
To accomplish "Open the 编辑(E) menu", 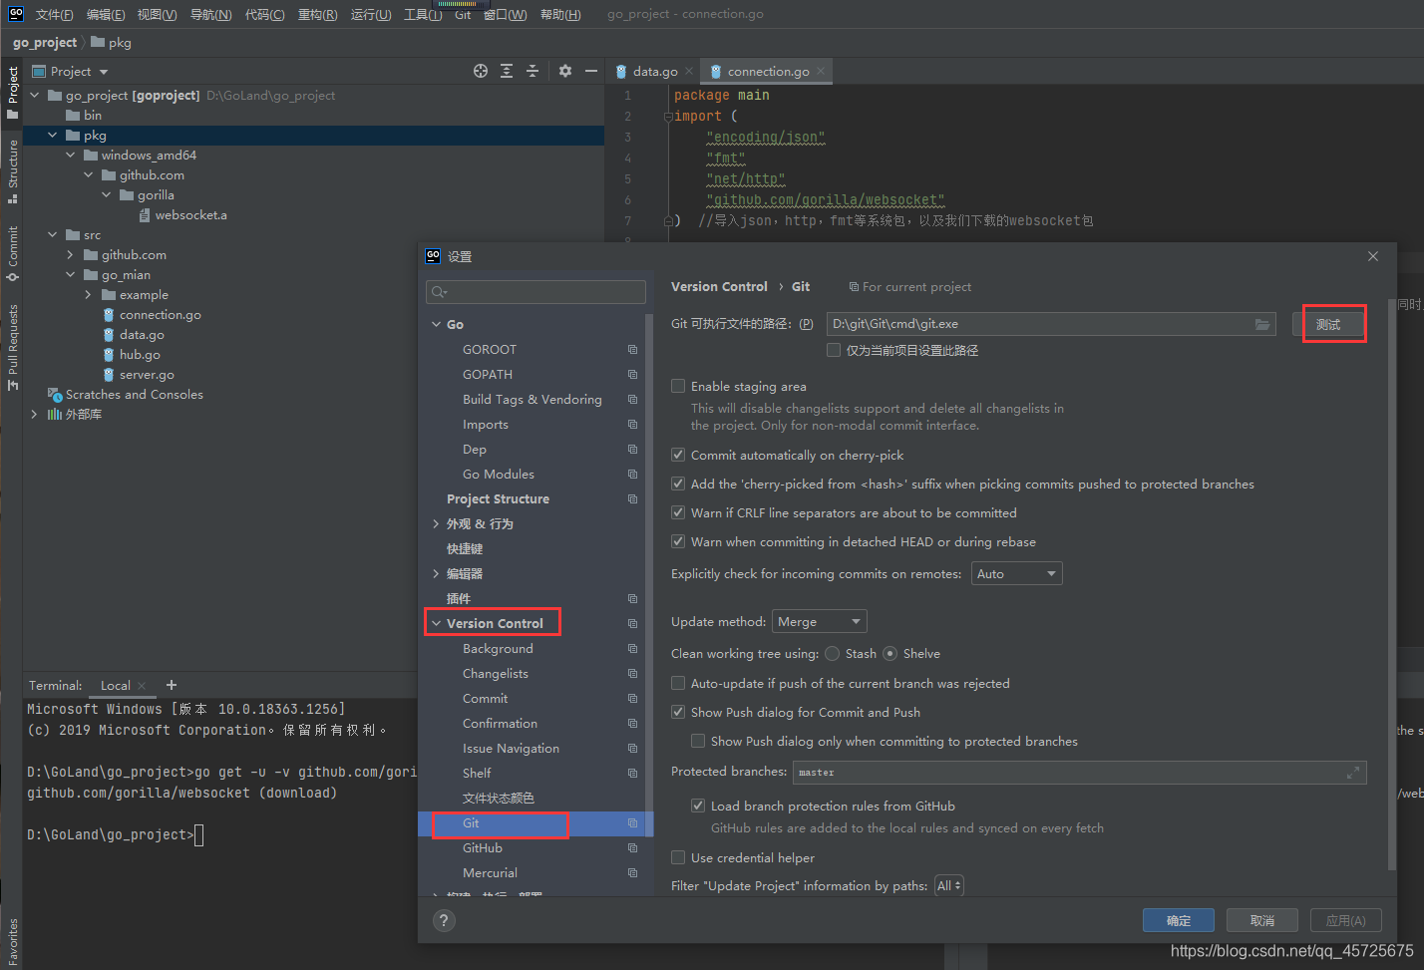I will [106, 14].
